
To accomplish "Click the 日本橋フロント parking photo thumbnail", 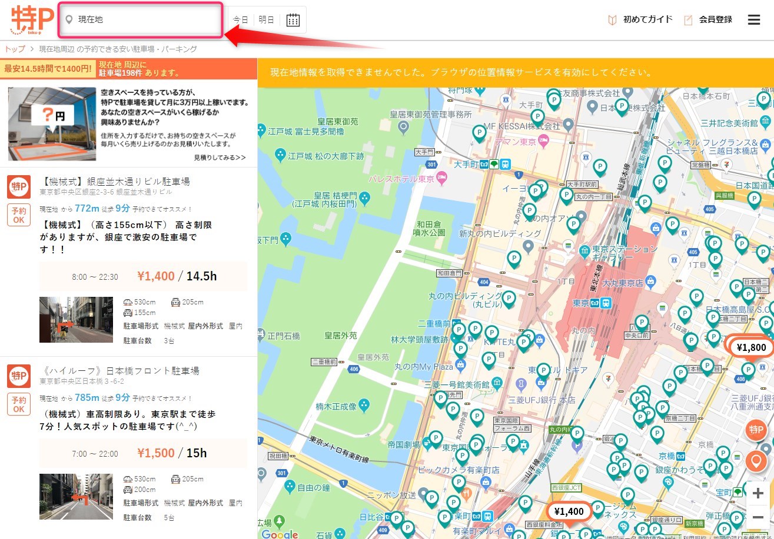I will (x=76, y=497).
